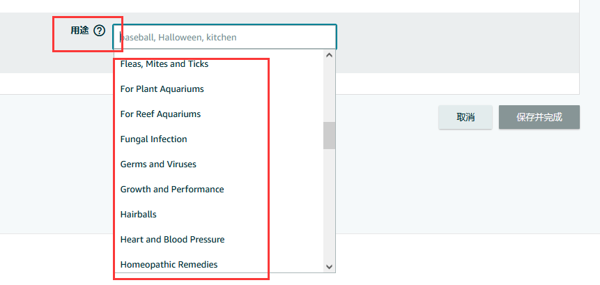
Task: Click the dropdown list scrollbar thumb
Action: click(x=329, y=135)
